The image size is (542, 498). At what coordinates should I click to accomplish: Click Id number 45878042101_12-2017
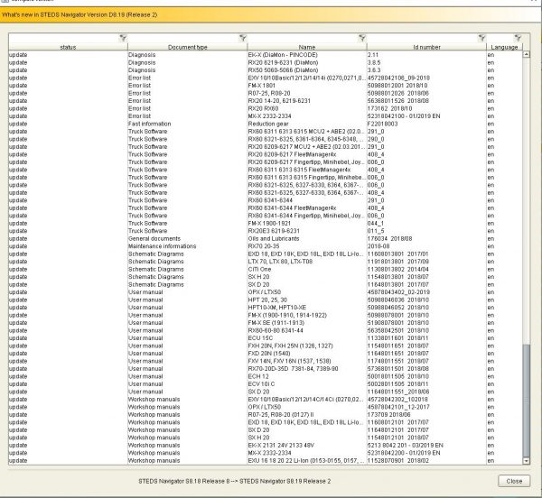pyautogui.click(x=398, y=407)
